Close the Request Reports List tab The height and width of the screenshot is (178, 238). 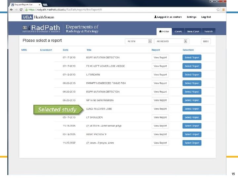pyautogui.click(x=39, y=5)
